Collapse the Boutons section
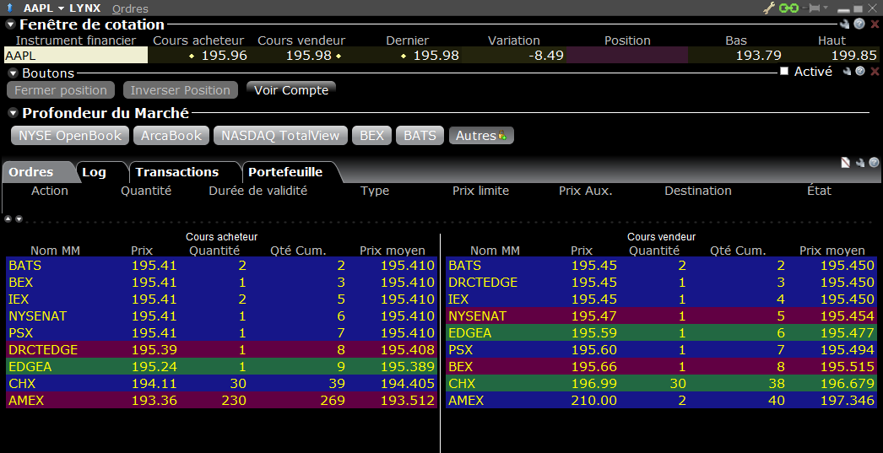This screenshot has height=453, width=883. click(x=13, y=73)
